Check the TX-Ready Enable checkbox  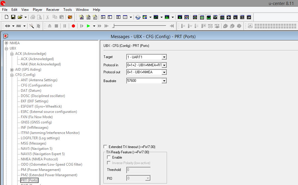(x=109, y=157)
